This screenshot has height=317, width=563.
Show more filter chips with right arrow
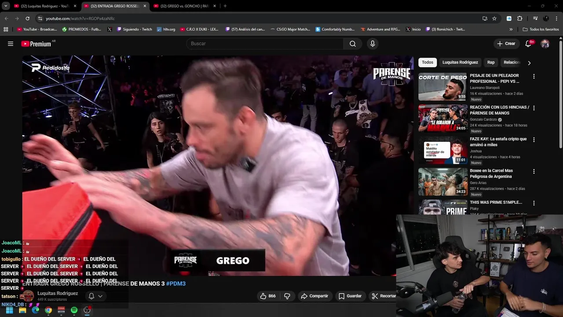[529, 63]
